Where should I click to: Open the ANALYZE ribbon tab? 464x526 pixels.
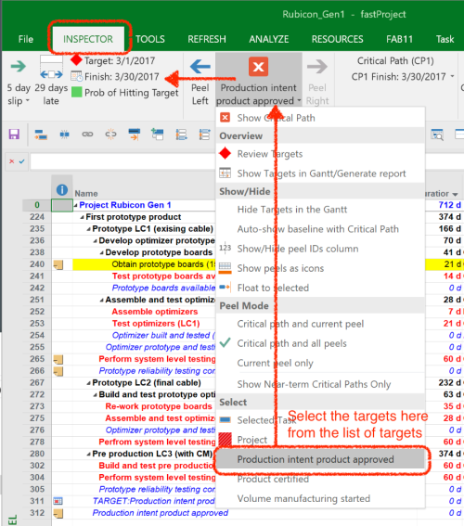point(269,39)
